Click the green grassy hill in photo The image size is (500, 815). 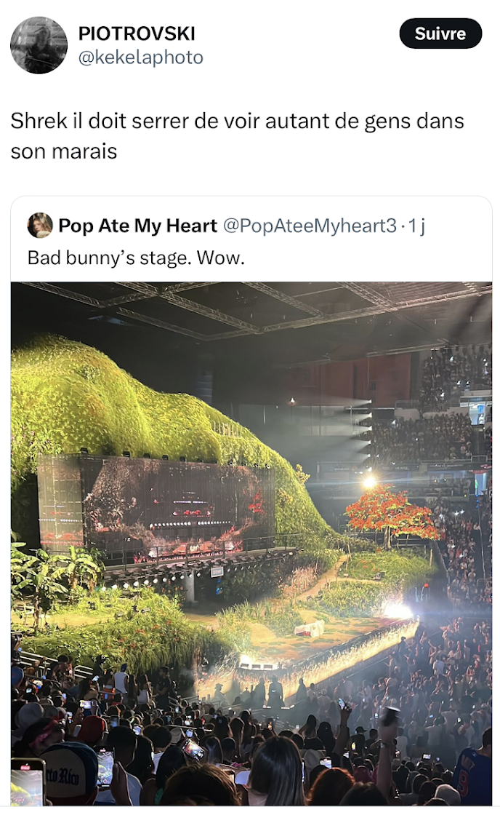tap(109, 400)
